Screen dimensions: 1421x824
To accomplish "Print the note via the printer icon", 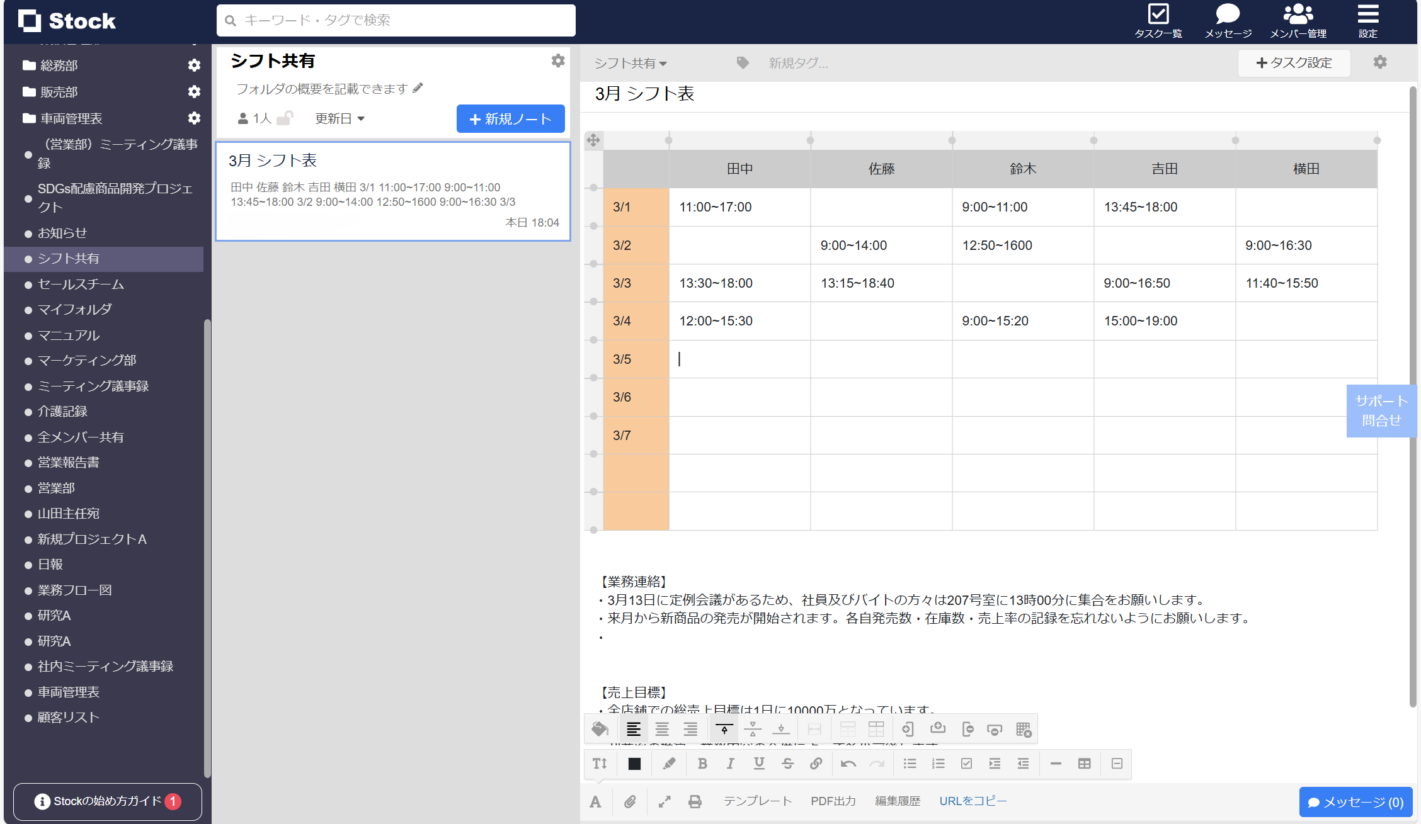I will 695,801.
